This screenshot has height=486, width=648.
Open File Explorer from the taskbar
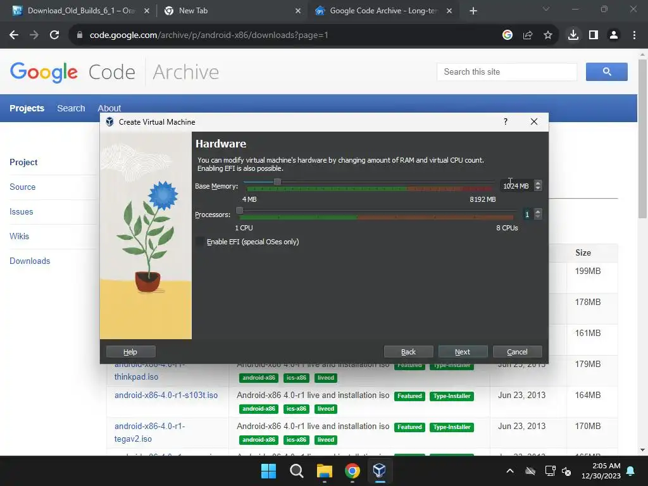tap(325, 471)
